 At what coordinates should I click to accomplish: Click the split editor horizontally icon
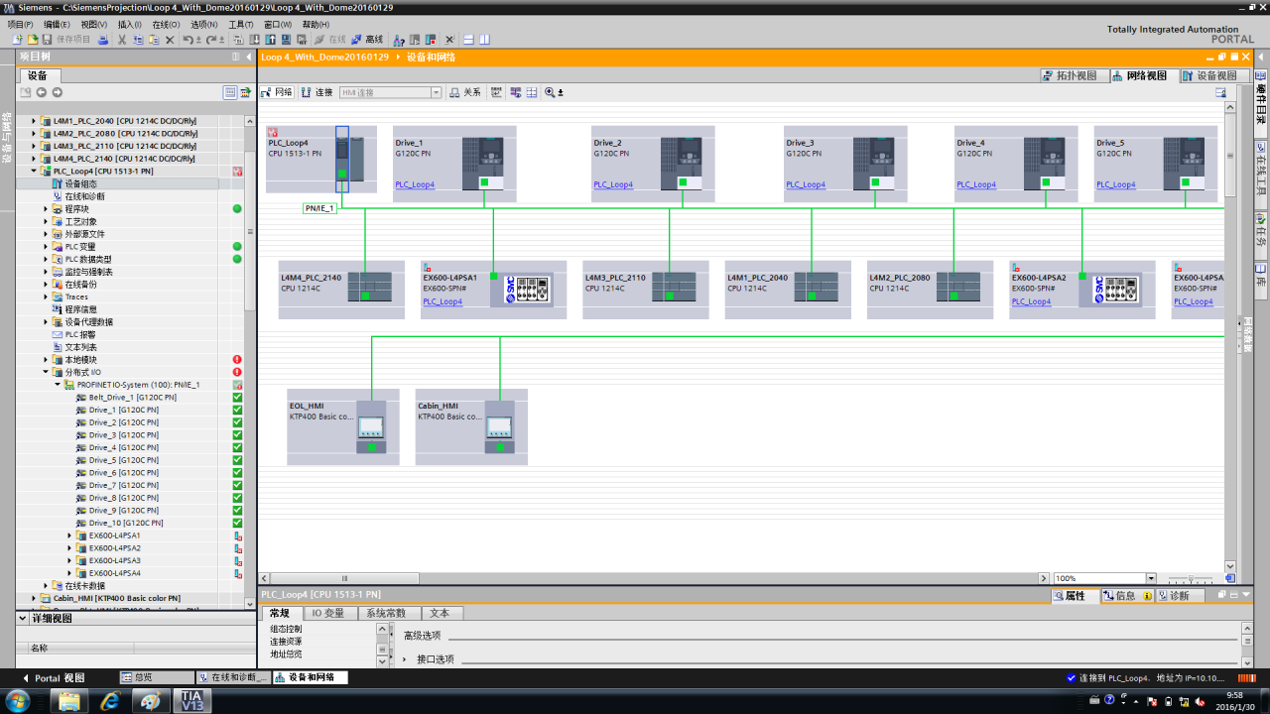[468, 40]
